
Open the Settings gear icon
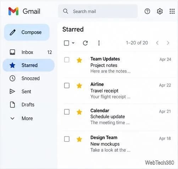pos(160,11)
